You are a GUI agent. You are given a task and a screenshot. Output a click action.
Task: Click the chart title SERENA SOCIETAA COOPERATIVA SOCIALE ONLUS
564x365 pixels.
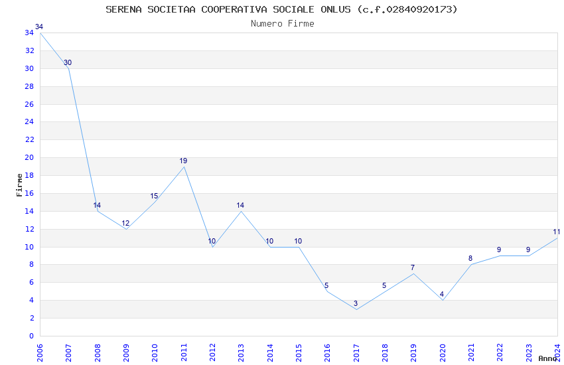pyautogui.click(x=228, y=9)
